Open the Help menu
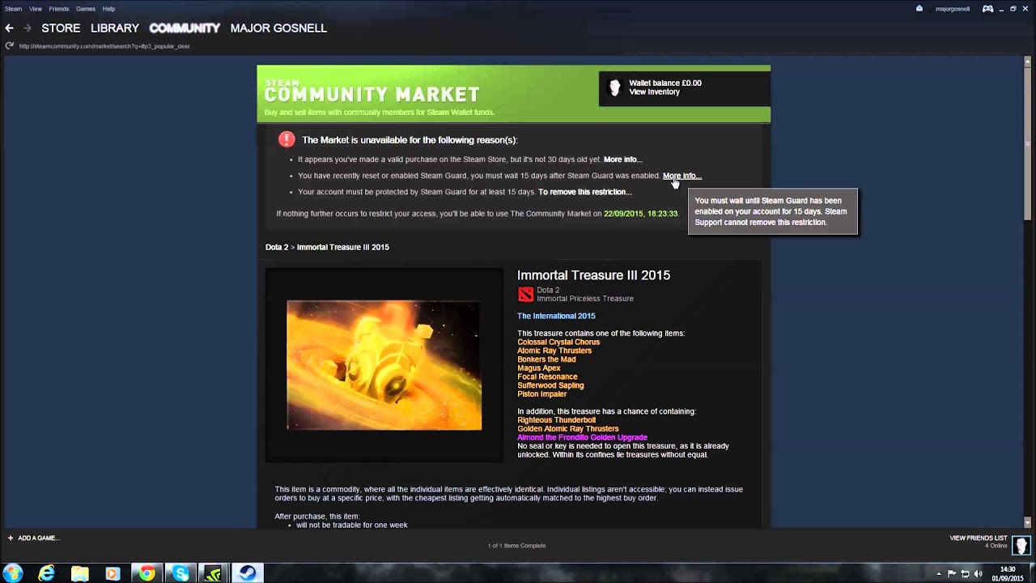 pos(108,9)
